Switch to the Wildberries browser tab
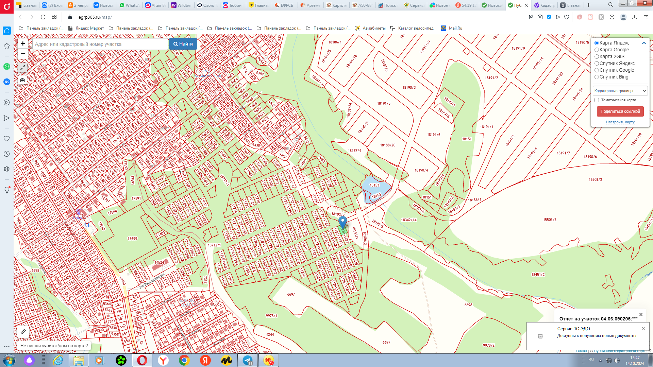 point(181,5)
